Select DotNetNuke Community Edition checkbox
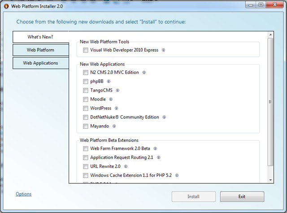The height and width of the screenshot is (213, 287). [x=86, y=117]
